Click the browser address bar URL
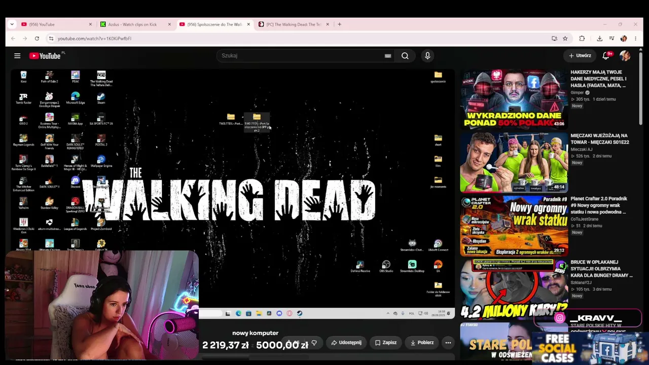This screenshot has height=365, width=649. tap(94, 39)
